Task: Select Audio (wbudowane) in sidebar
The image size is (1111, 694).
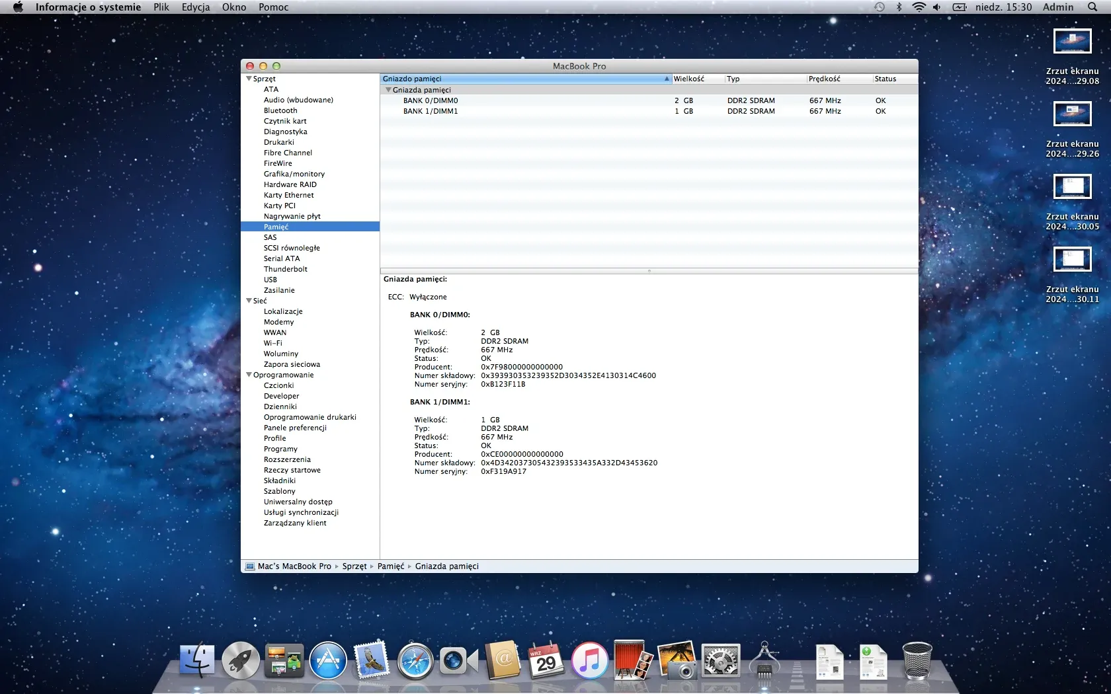Action: pos(298,100)
